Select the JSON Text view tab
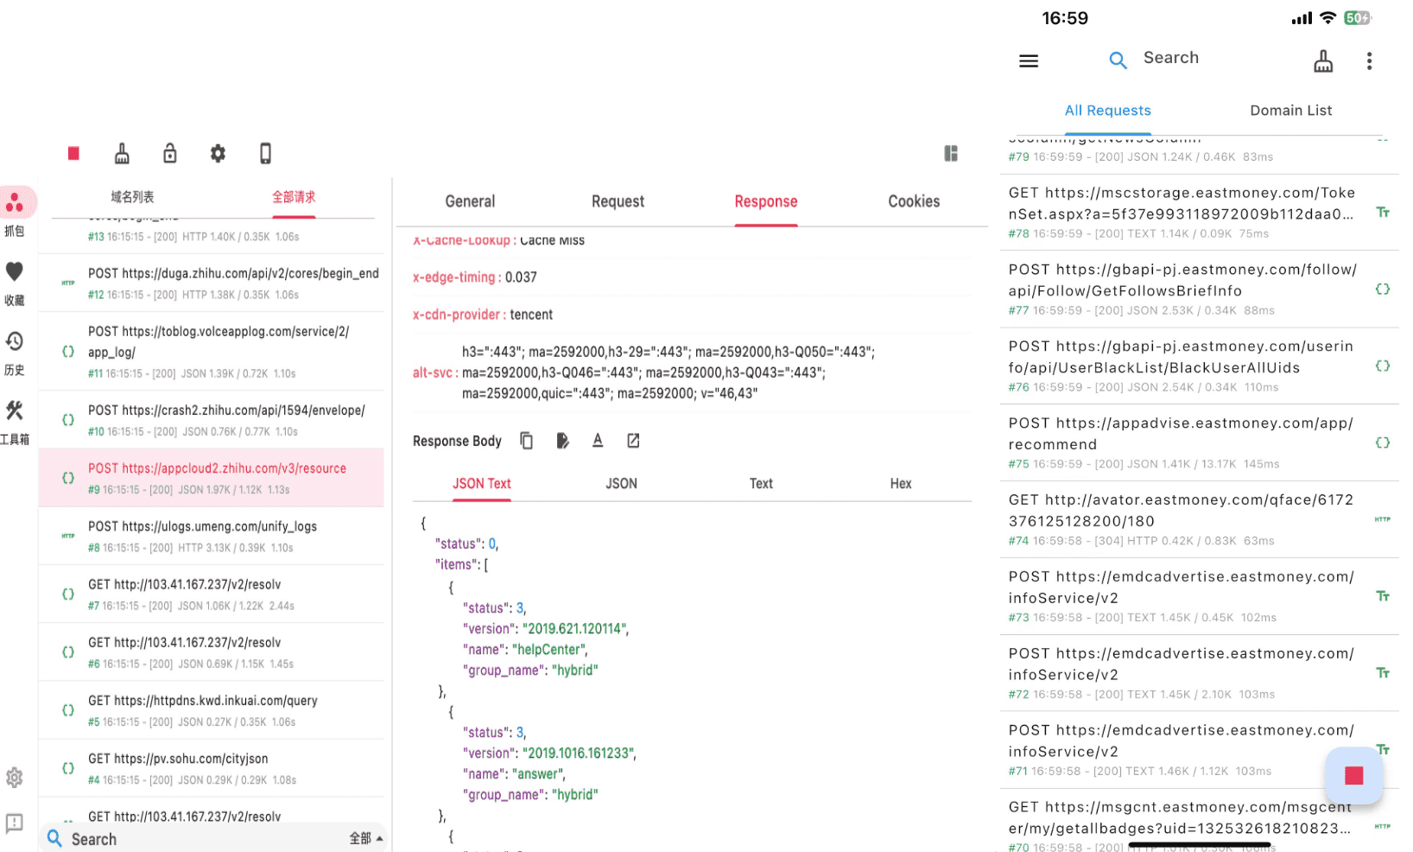Screen dimensions: 1413x852 coord(482,484)
